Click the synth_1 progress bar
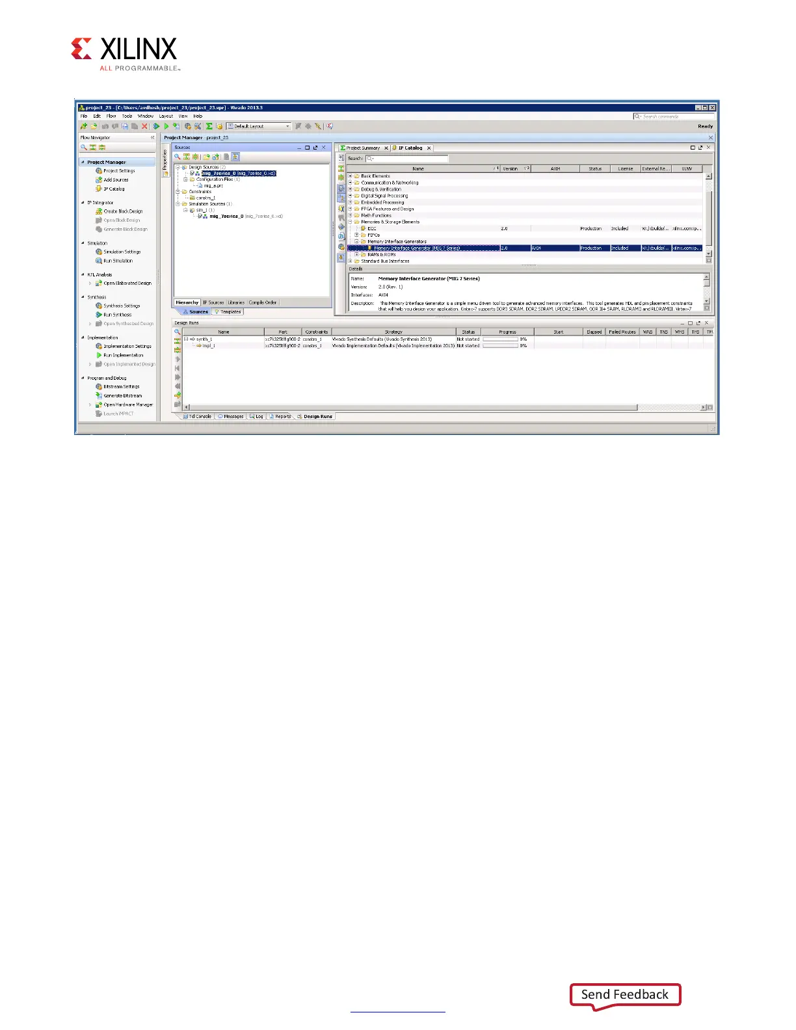 click(500, 339)
